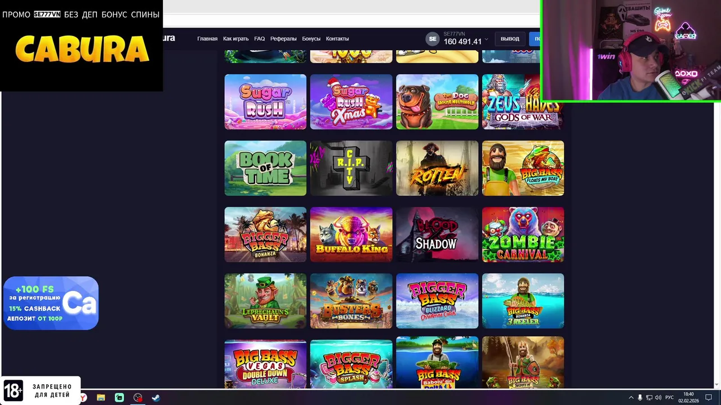This screenshot has height=405, width=721.
Task: Click the SE777VN username label
Action: [x=453, y=34]
